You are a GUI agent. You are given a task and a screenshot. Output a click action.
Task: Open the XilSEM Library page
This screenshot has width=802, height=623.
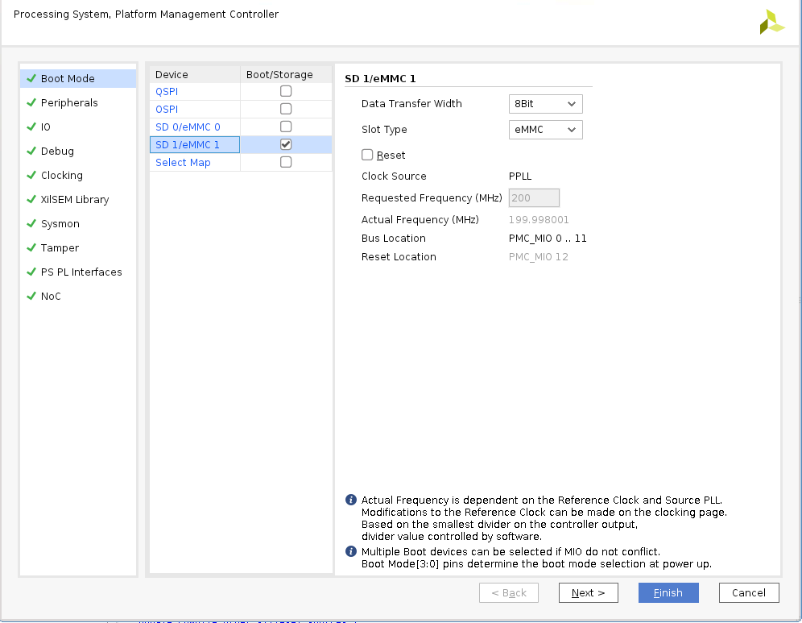pos(75,199)
